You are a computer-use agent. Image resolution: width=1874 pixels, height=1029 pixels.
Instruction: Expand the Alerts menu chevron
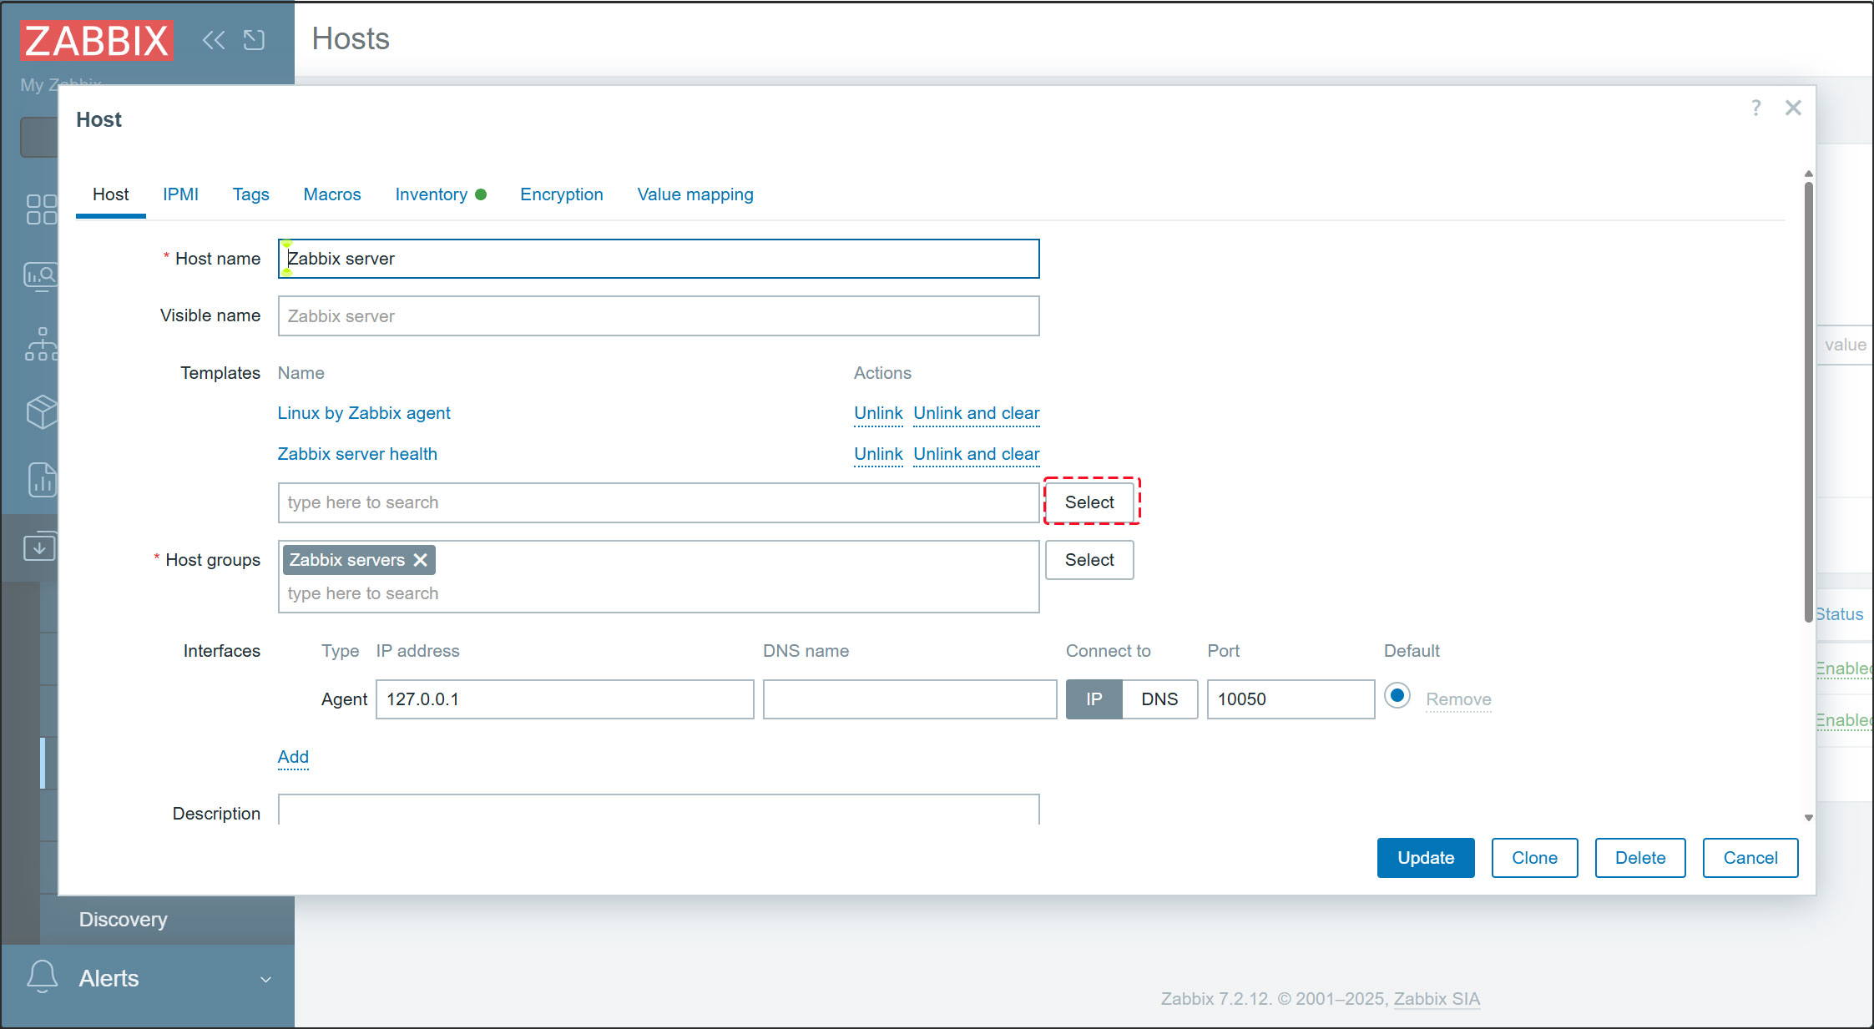point(265,980)
